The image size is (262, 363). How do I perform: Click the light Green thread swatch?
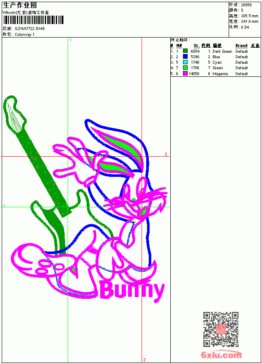click(185, 68)
